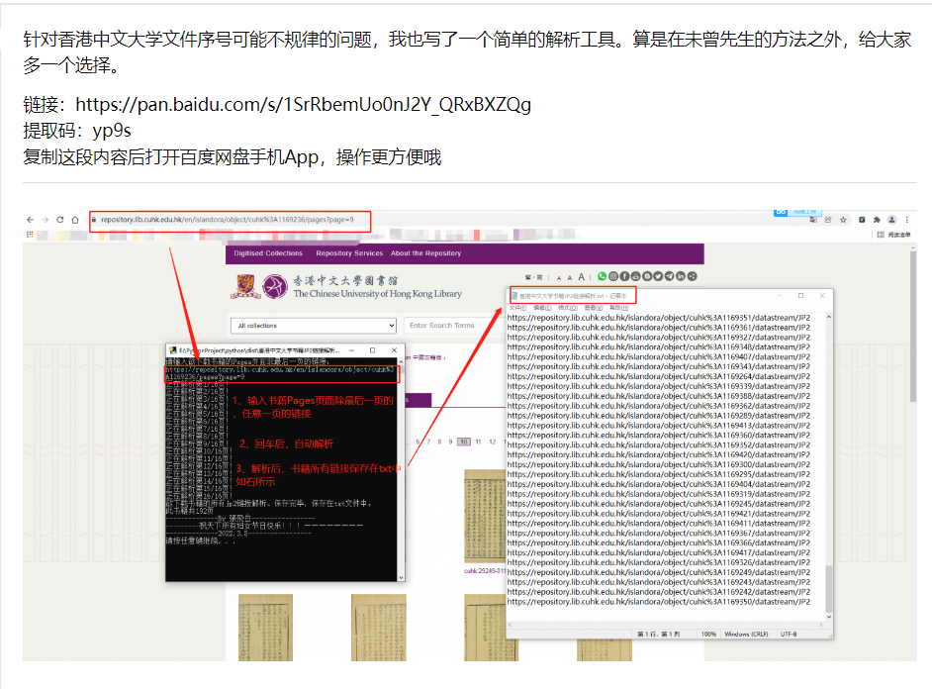
Task: Click the browser page vertical scrollbar
Action: click(x=913, y=326)
